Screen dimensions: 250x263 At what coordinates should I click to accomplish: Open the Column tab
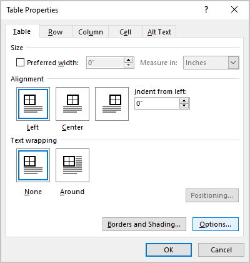(x=91, y=32)
